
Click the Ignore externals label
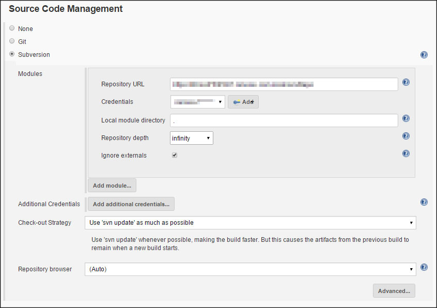[124, 156]
